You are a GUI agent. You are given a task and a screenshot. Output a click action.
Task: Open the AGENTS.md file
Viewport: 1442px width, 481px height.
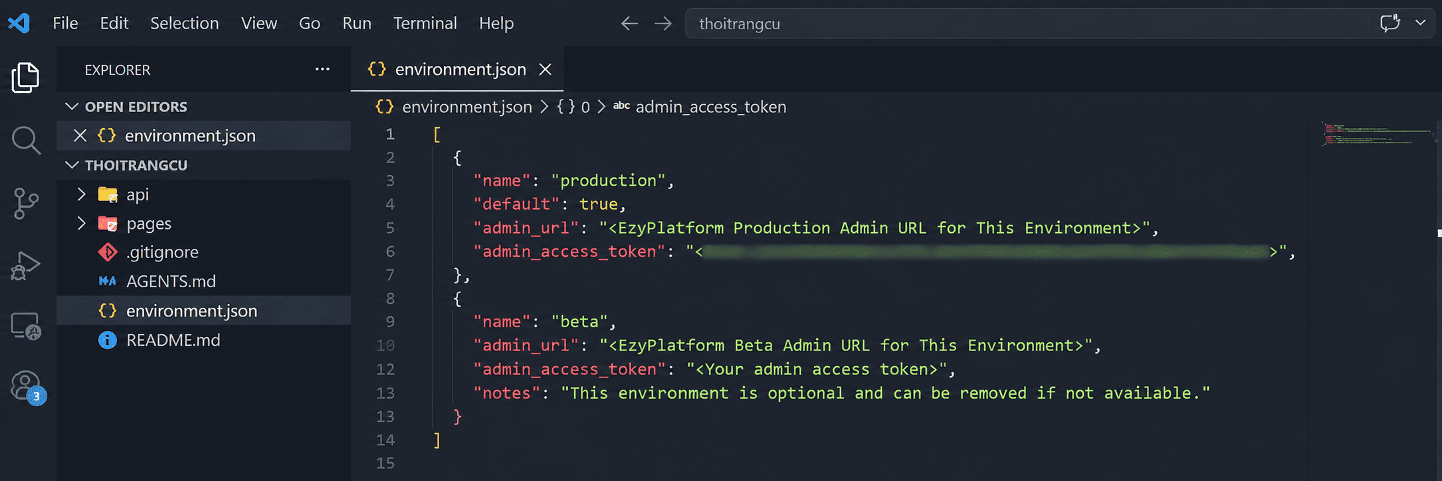tap(204, 281)
